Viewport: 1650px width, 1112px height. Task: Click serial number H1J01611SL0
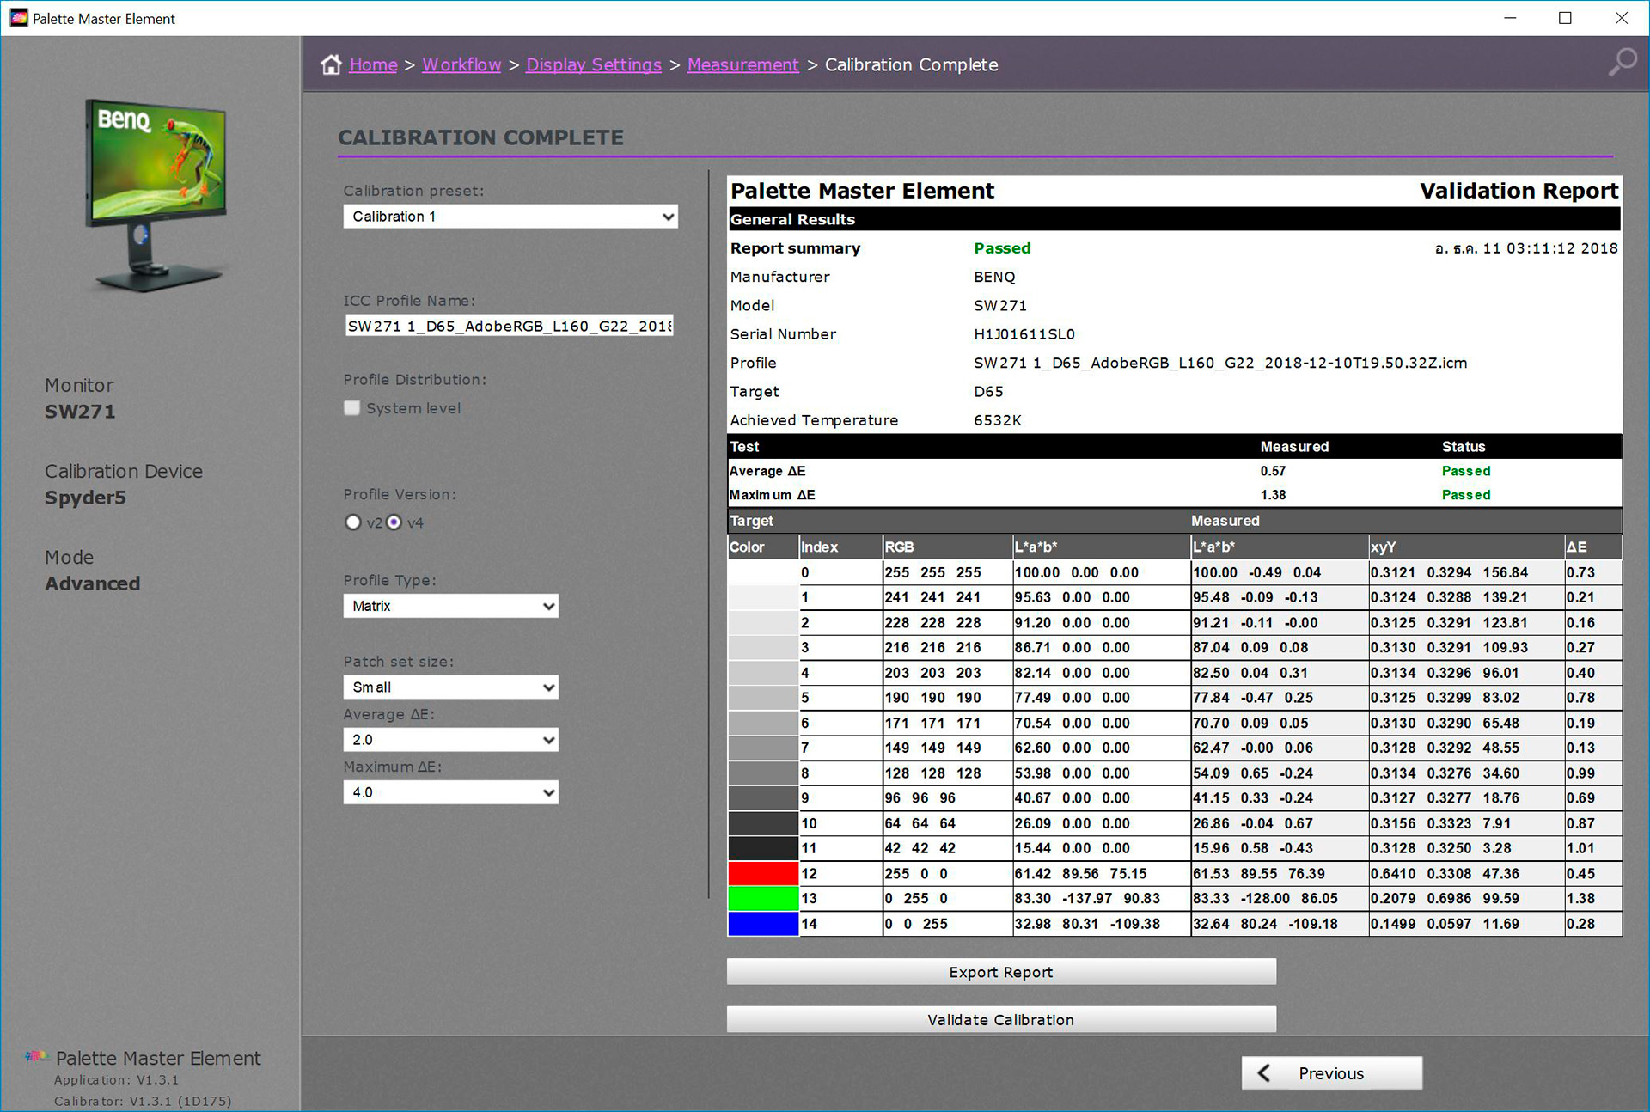pyautogui.click(x=1024, y=334)
